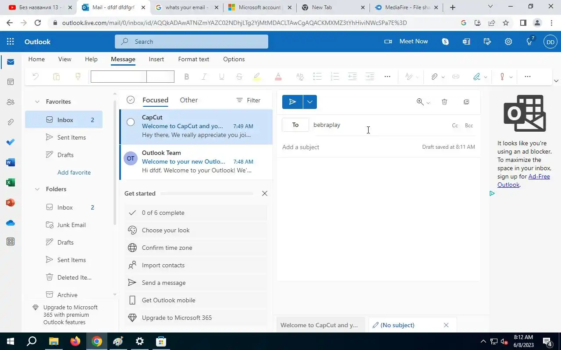Select all messages checkbox
The height and width of the screenshot is (350, 561).
tap(131, 100)
